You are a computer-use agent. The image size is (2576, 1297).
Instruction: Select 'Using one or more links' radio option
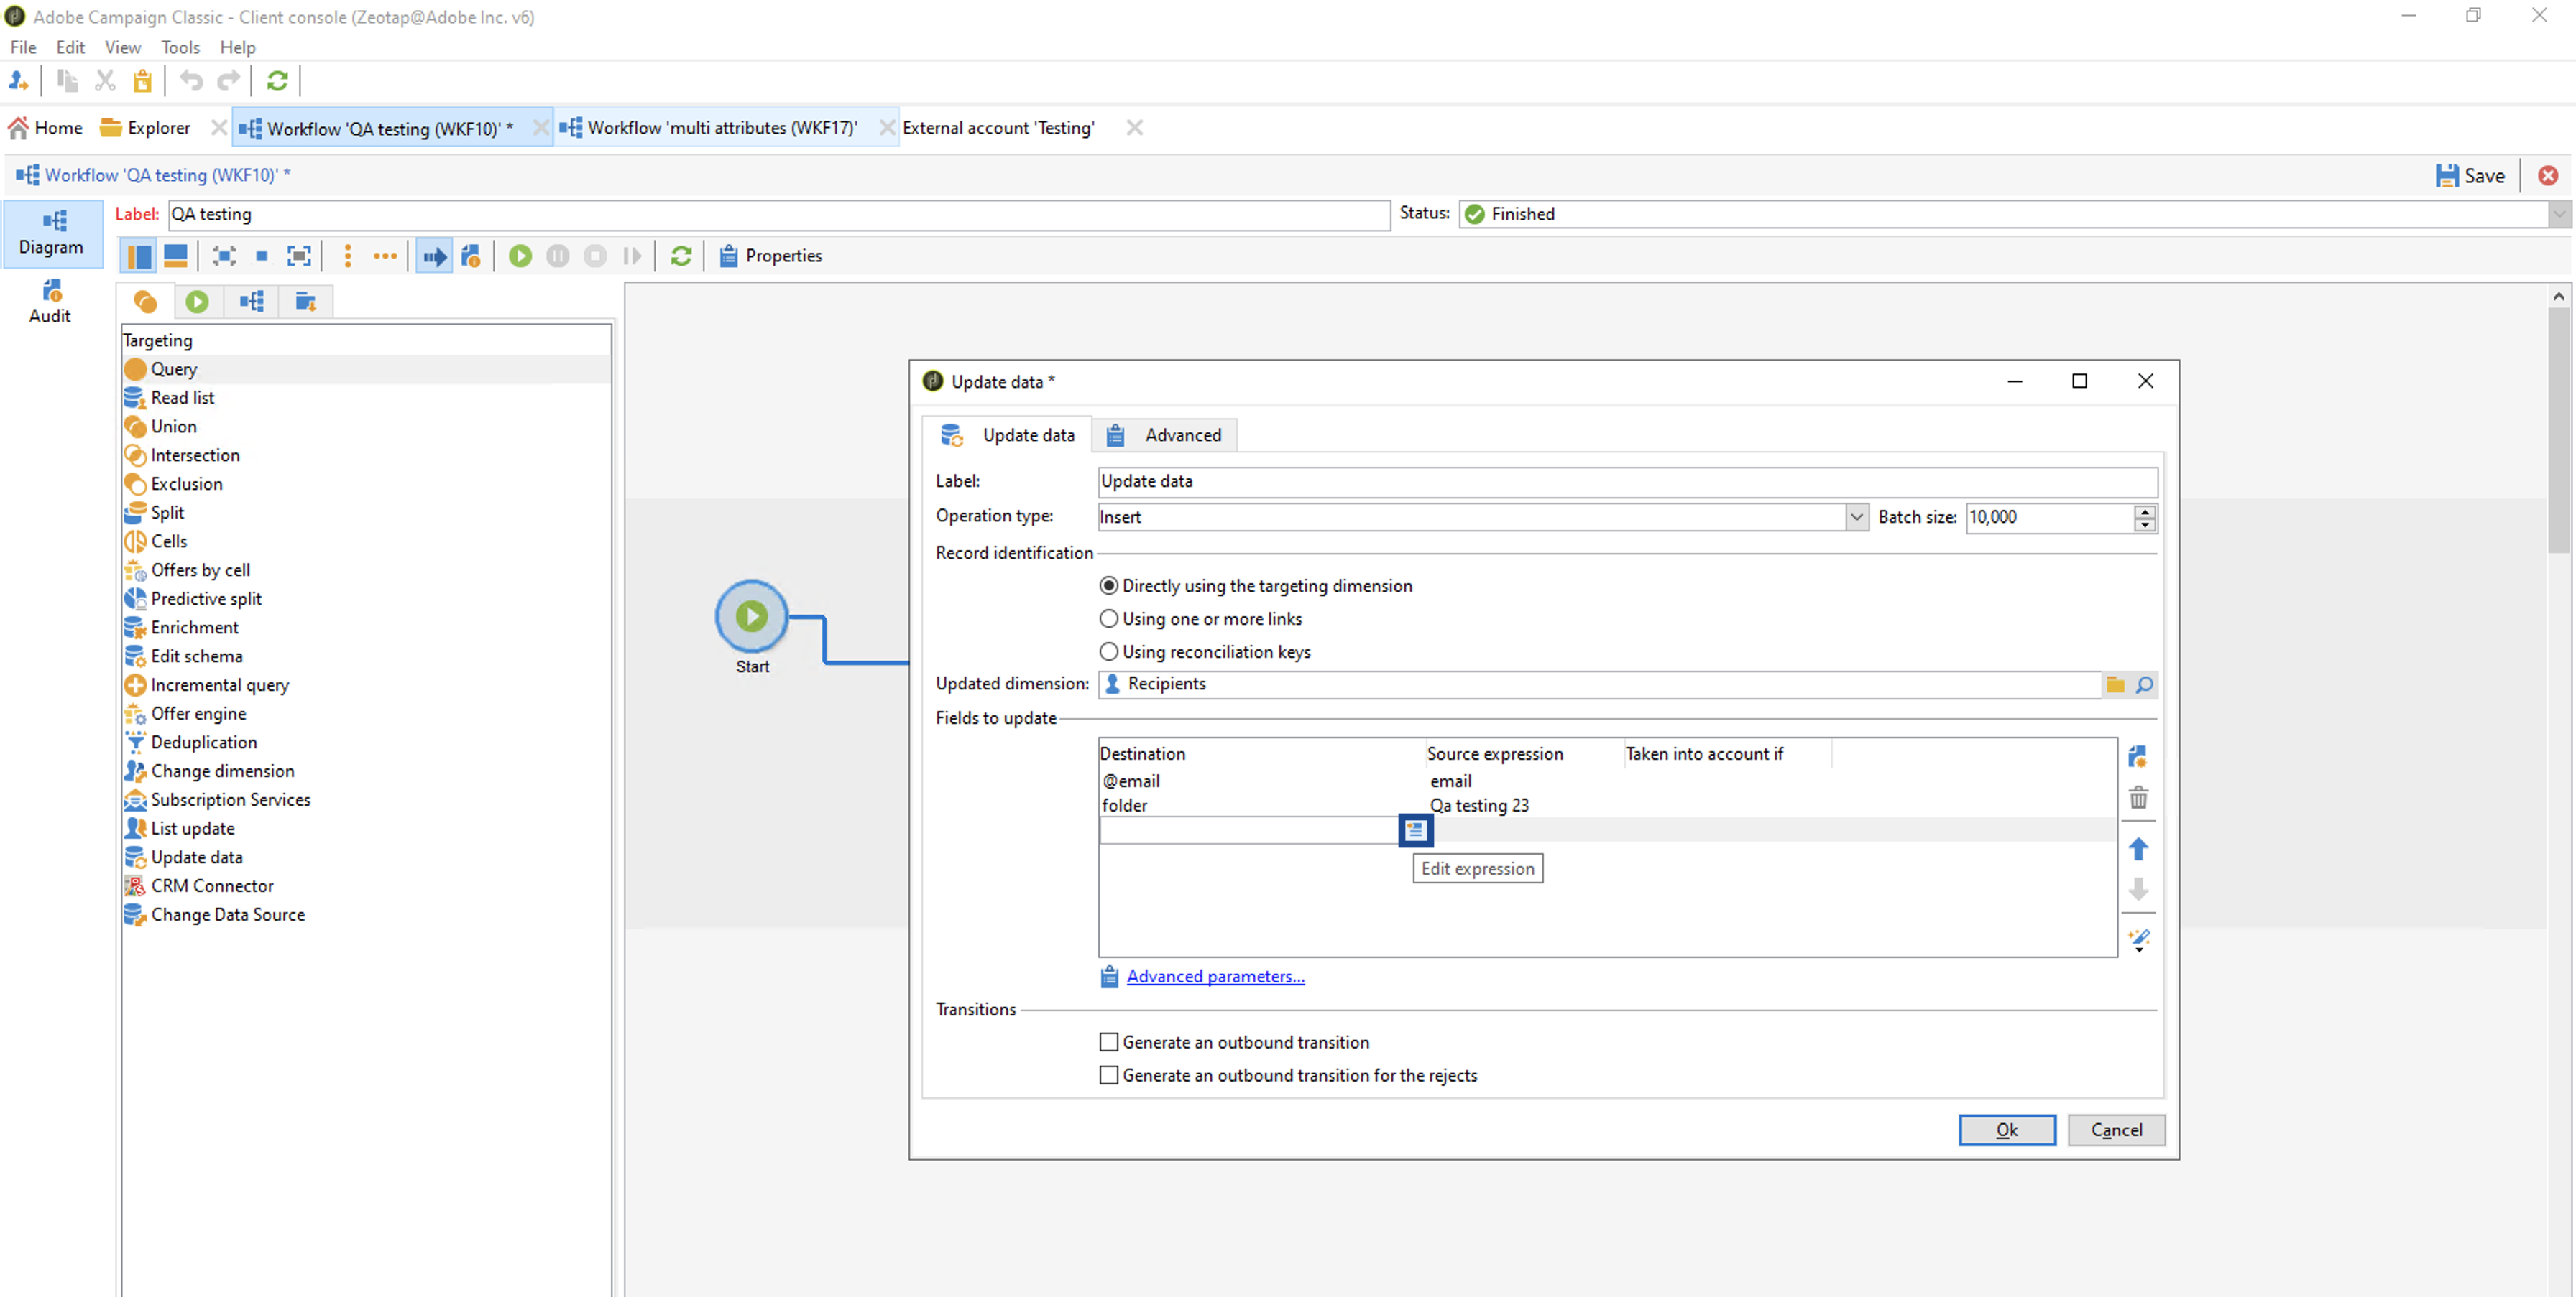(1109, 618)
